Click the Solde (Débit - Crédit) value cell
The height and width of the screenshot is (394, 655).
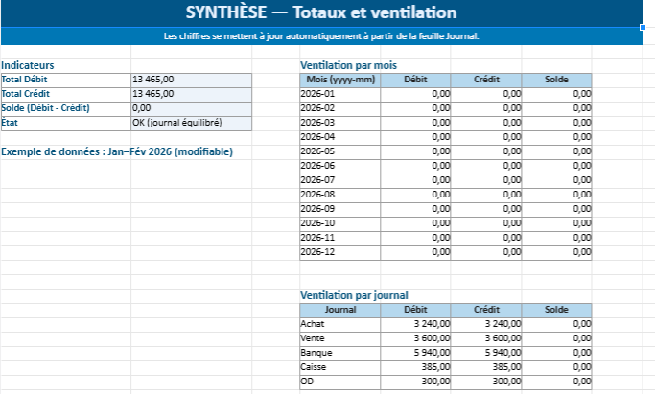click(190, 108)
